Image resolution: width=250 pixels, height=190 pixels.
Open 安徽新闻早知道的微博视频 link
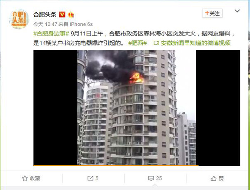coord(196,43)
